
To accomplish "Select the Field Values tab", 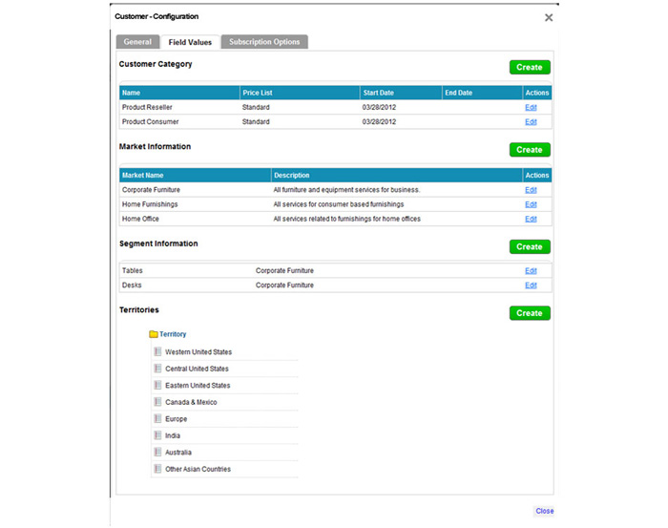I will click(x=190, y=42).
